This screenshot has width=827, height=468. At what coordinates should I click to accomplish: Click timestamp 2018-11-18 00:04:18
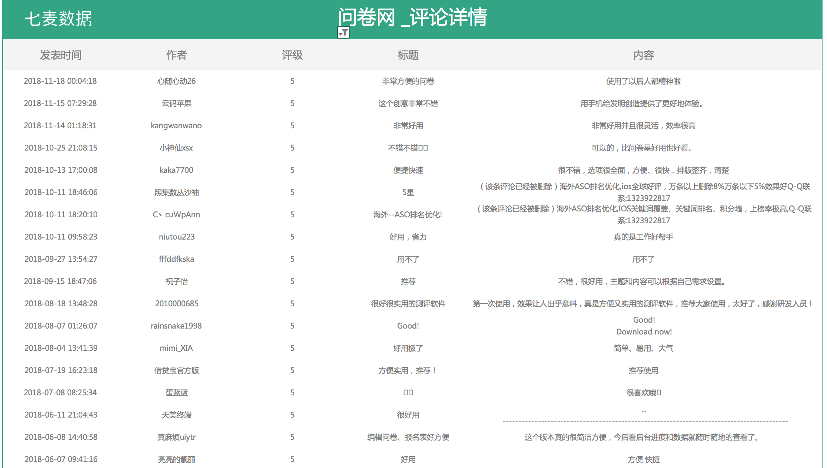pos(61,81)
